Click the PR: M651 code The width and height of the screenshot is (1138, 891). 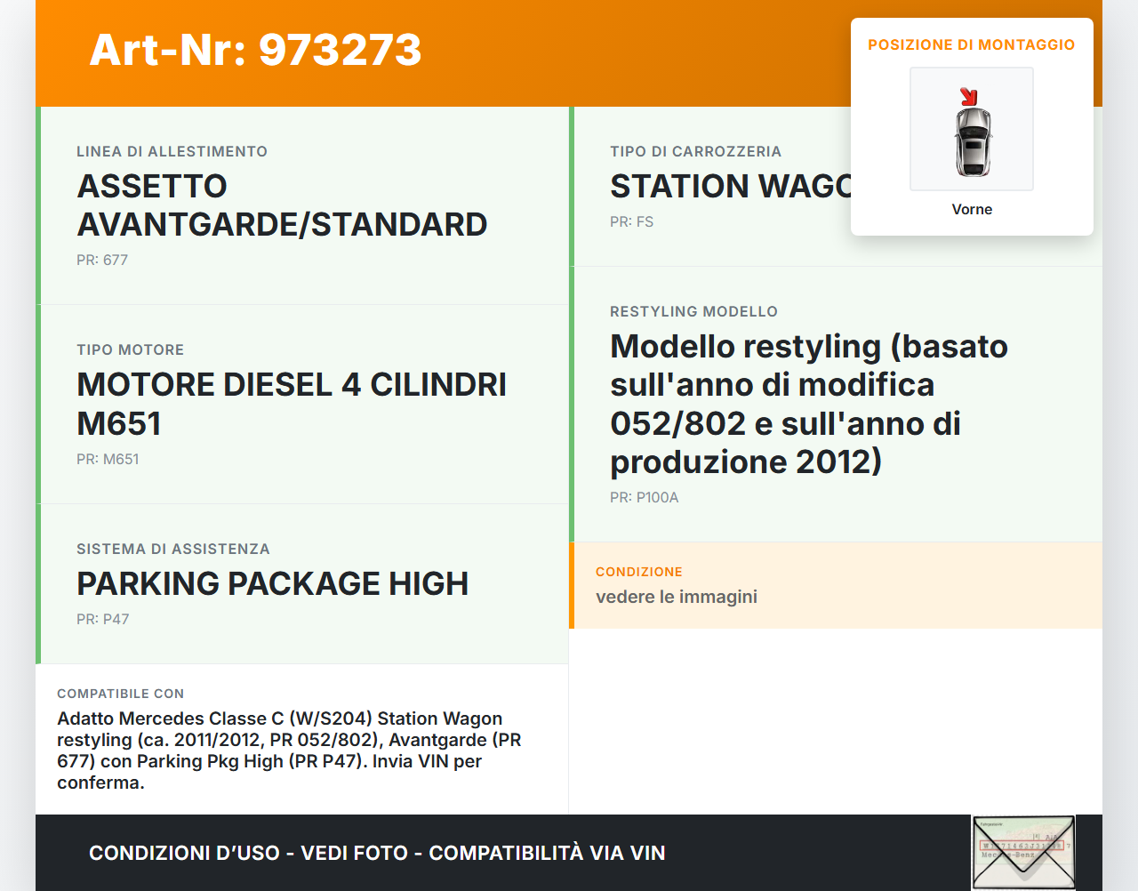[108, 460]
